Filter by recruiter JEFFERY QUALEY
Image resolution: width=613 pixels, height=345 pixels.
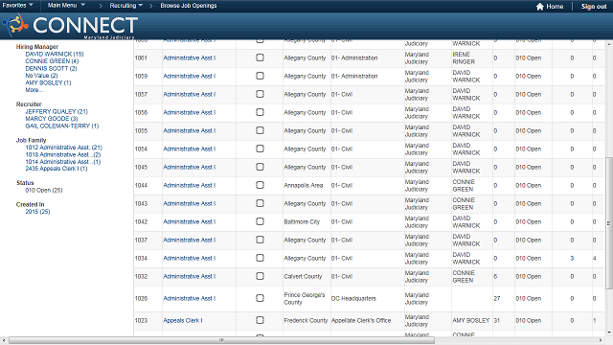[57, 111]
